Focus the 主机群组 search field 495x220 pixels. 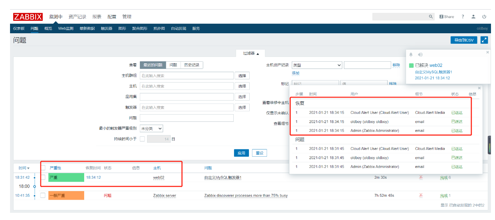[x=187, y=75]
